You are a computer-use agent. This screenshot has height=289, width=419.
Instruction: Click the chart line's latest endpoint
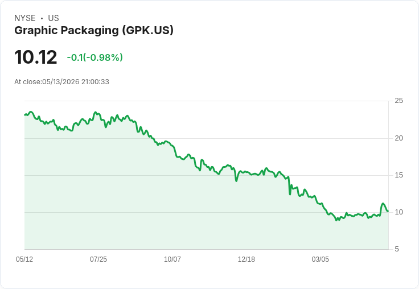pos(388,211)
